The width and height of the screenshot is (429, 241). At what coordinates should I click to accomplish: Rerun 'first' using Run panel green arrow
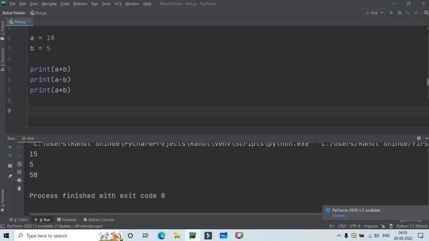(10, 147)
